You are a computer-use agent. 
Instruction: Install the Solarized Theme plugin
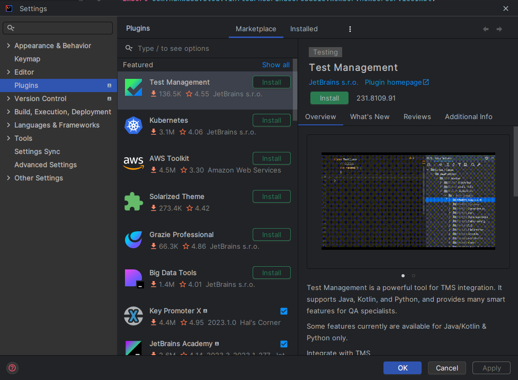272,196
